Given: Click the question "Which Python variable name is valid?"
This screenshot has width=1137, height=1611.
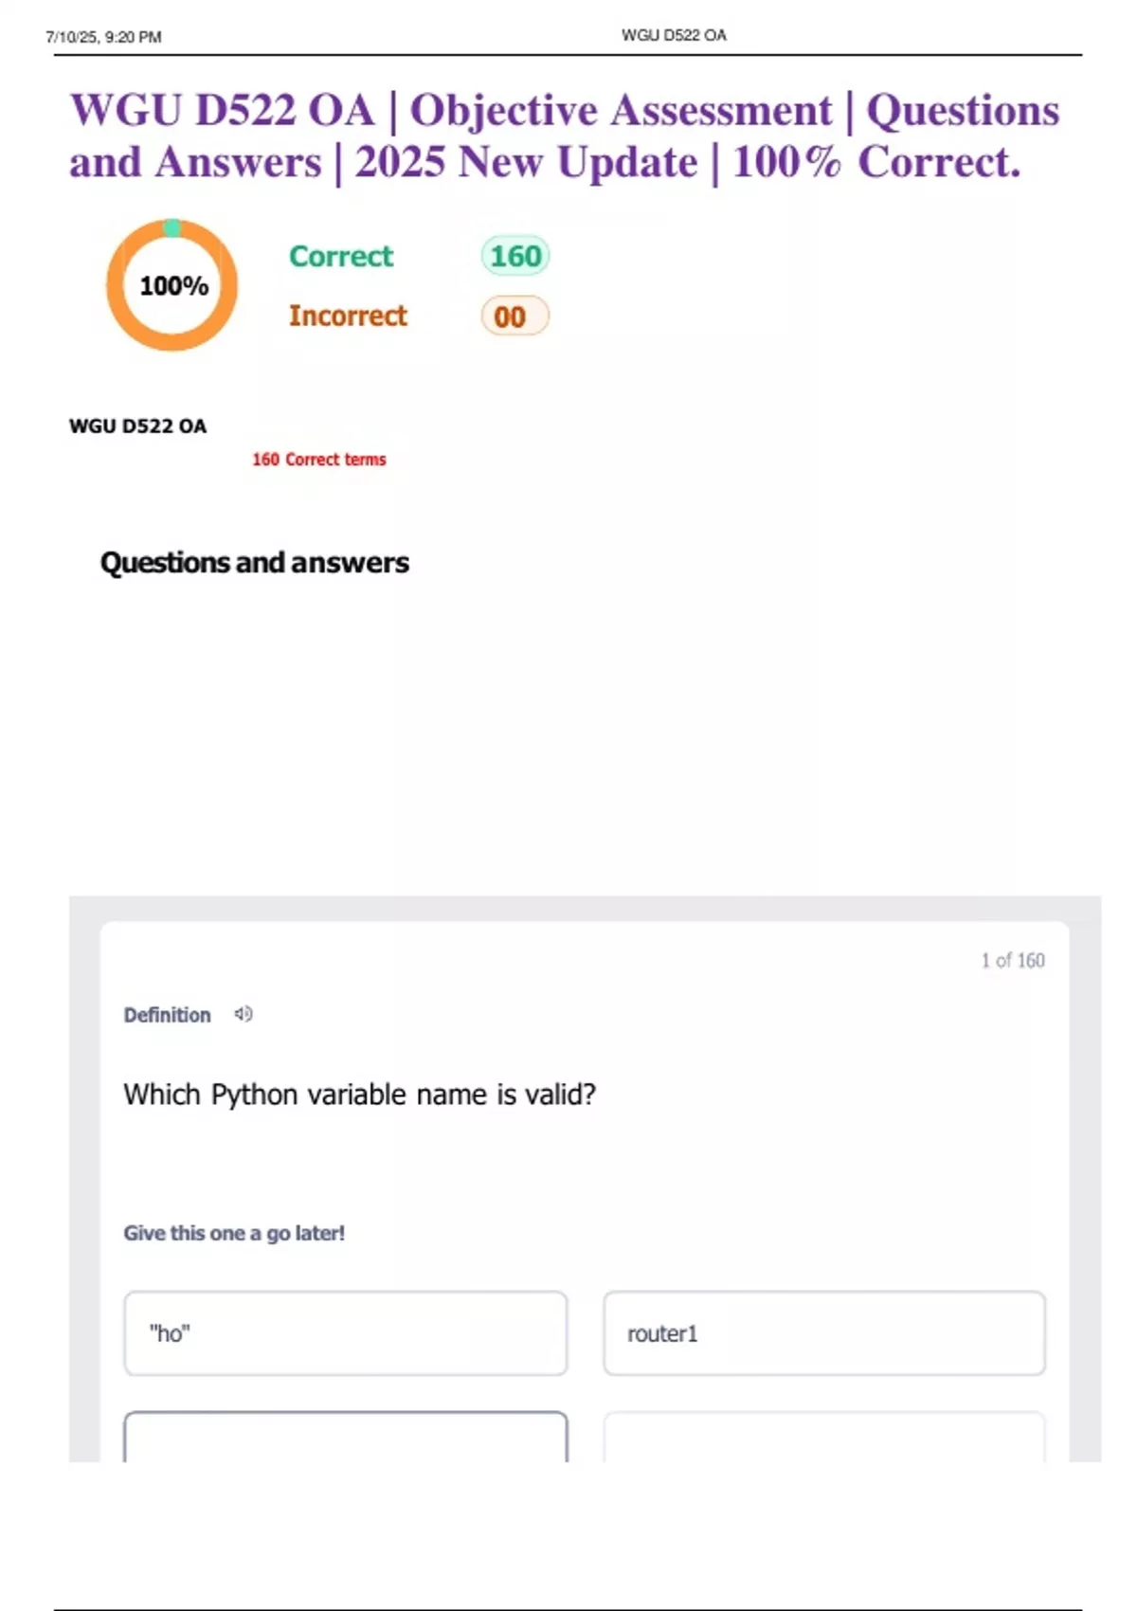Looking at the screenshot, I should (360, 1095).
